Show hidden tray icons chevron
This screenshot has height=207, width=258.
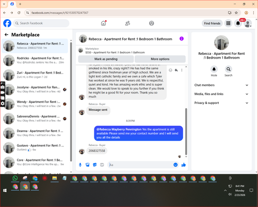pyautogui.click(x=225, y=190)
